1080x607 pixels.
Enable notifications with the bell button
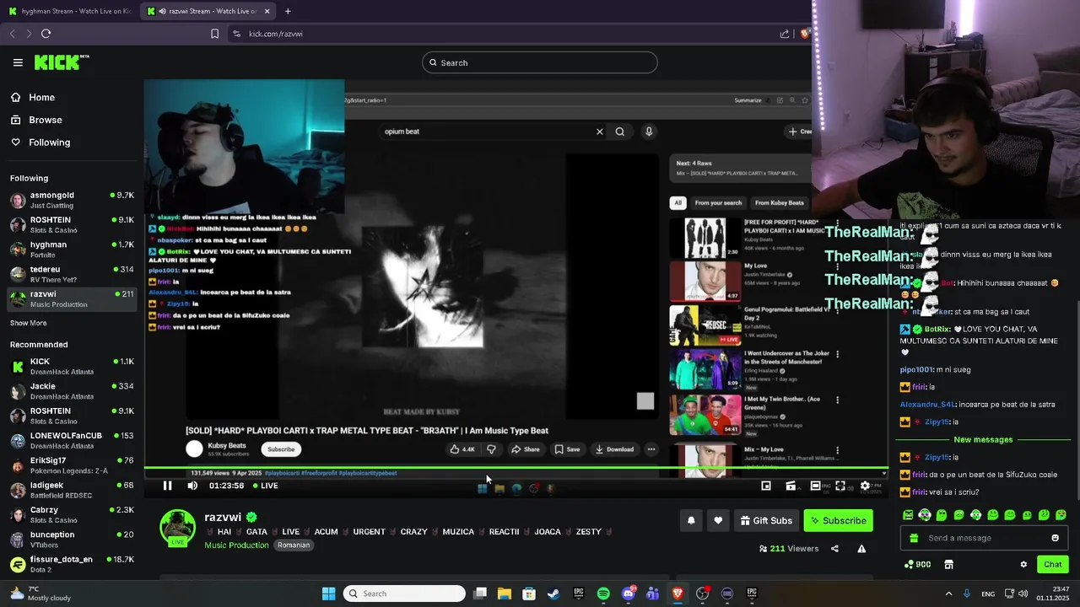(691, 521)
